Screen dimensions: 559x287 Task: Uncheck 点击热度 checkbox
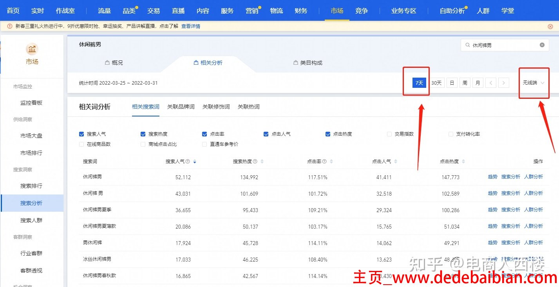click(328, 134)
